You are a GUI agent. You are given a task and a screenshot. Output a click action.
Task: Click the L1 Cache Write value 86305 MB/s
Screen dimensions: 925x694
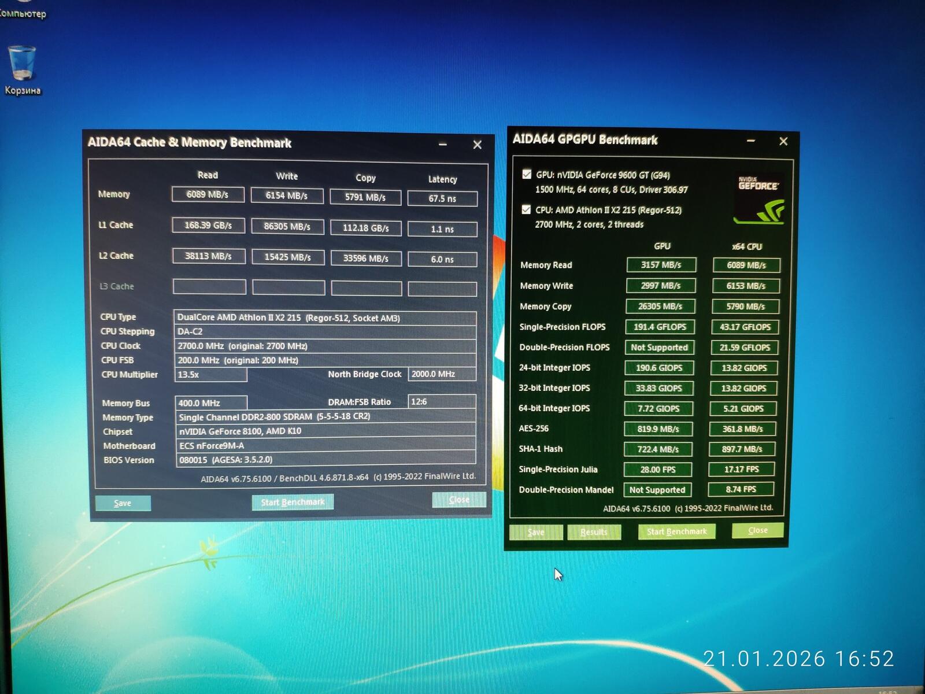tap(287, 227)
